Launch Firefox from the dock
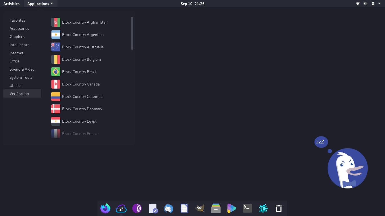 [x=105, y=208]
